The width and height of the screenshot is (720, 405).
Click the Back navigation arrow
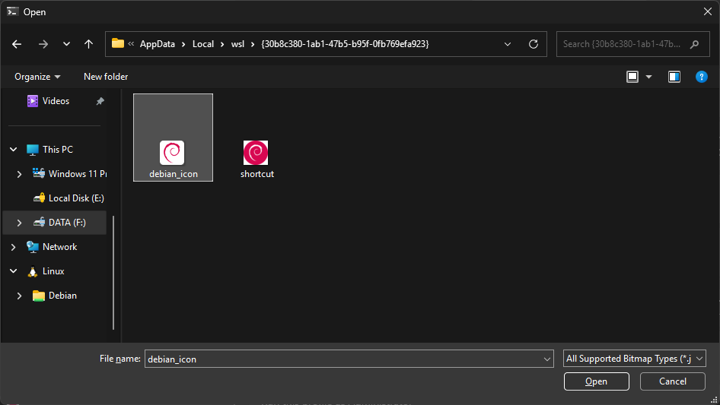18,44
